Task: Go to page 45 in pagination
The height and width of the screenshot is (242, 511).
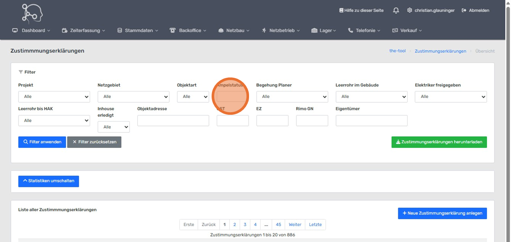Action: [278, 224]
